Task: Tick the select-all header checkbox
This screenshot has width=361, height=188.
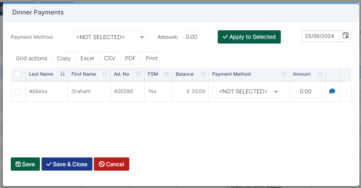Action: coord(17,74)
